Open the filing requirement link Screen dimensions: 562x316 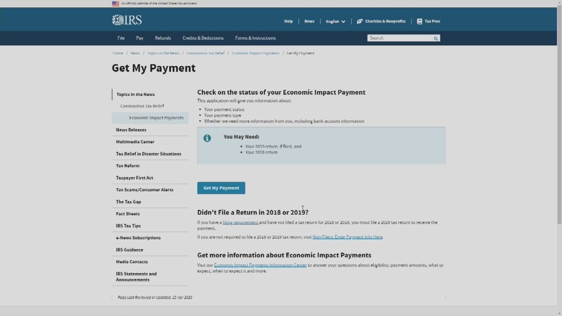[240, 223]
